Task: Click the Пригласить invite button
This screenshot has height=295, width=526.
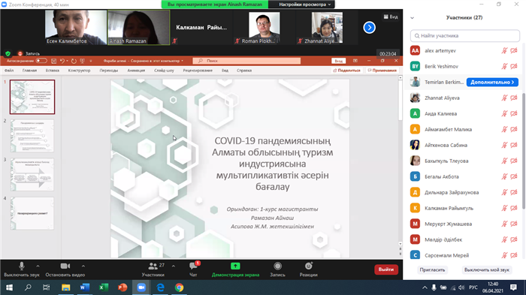Action: pos(432,270)
